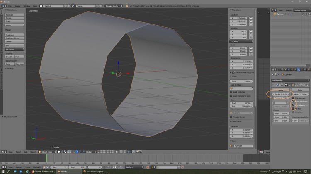
Task: Click the screen layout browse icon
Action: [x=42, y=6]
